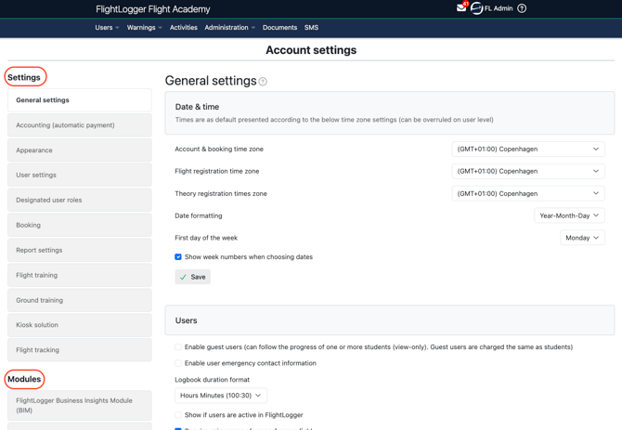
Task: Select General settings in sidebar
Action: pos(80,100)
